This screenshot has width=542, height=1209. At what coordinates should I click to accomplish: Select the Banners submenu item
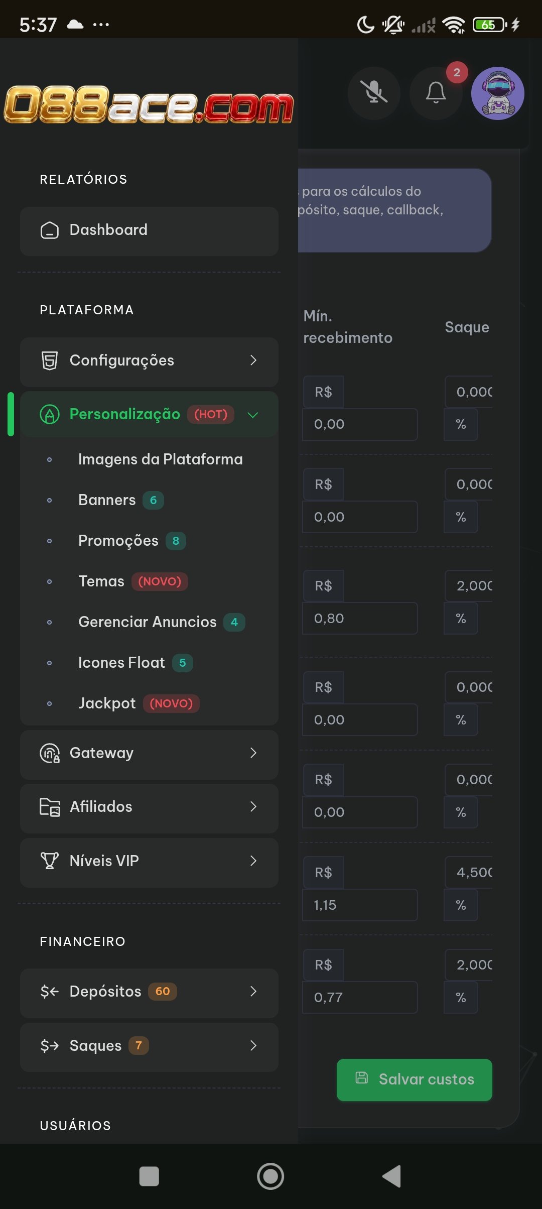pyautogui.click(x=107, y=500)
